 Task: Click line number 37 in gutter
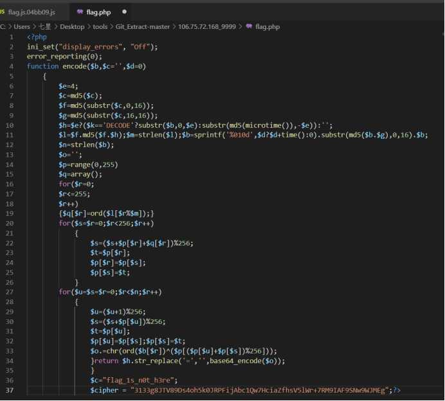tap(10, 390)
